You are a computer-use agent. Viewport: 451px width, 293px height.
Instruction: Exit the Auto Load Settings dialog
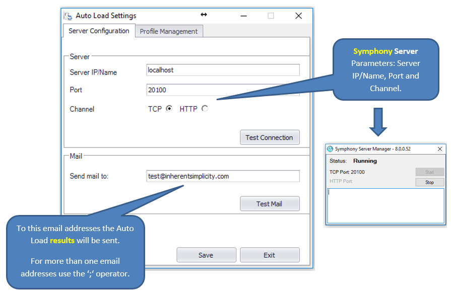(270, 255)
